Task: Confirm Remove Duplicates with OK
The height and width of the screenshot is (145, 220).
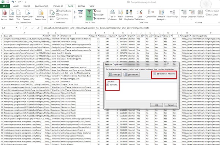Action: pos(157,105)
